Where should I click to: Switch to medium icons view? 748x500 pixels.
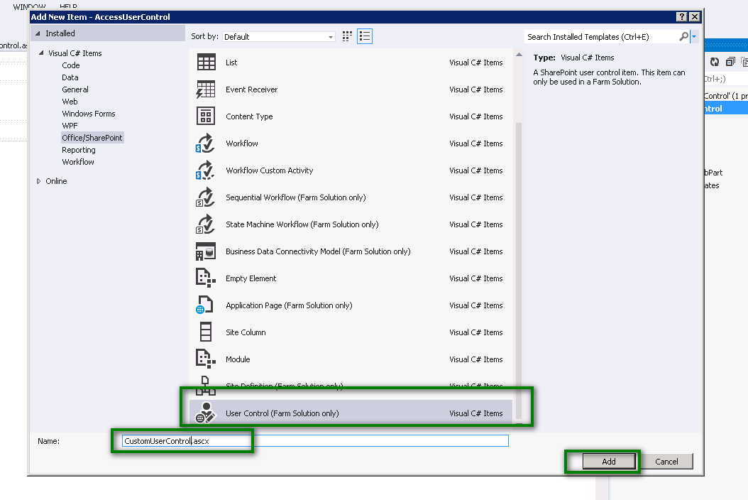[x=347, y=36]
